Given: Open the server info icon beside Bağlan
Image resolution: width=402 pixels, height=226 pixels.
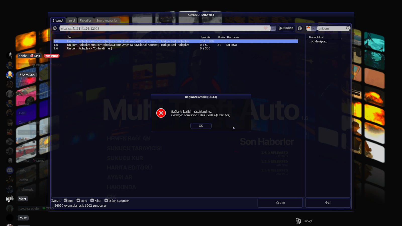Looking at the screenshot, I should pos(300,28).
